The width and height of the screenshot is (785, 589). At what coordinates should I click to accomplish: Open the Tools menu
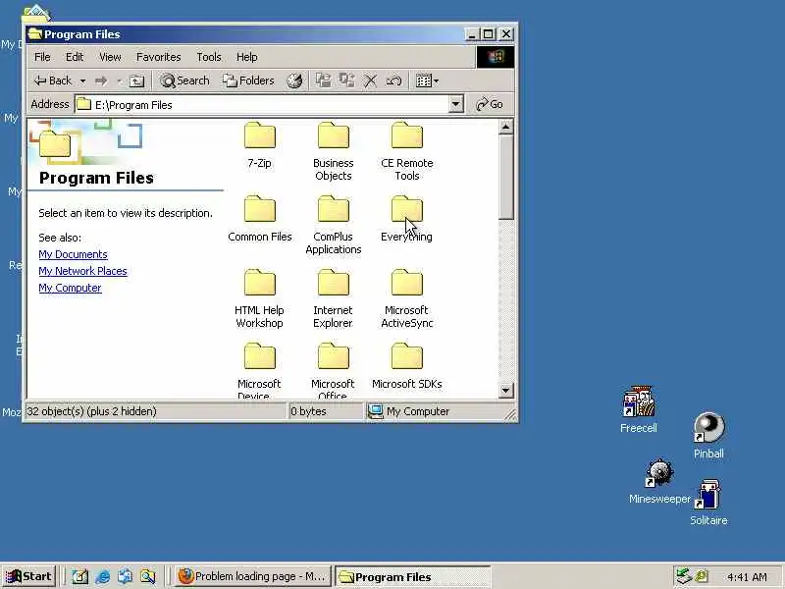tap(209, 57)
